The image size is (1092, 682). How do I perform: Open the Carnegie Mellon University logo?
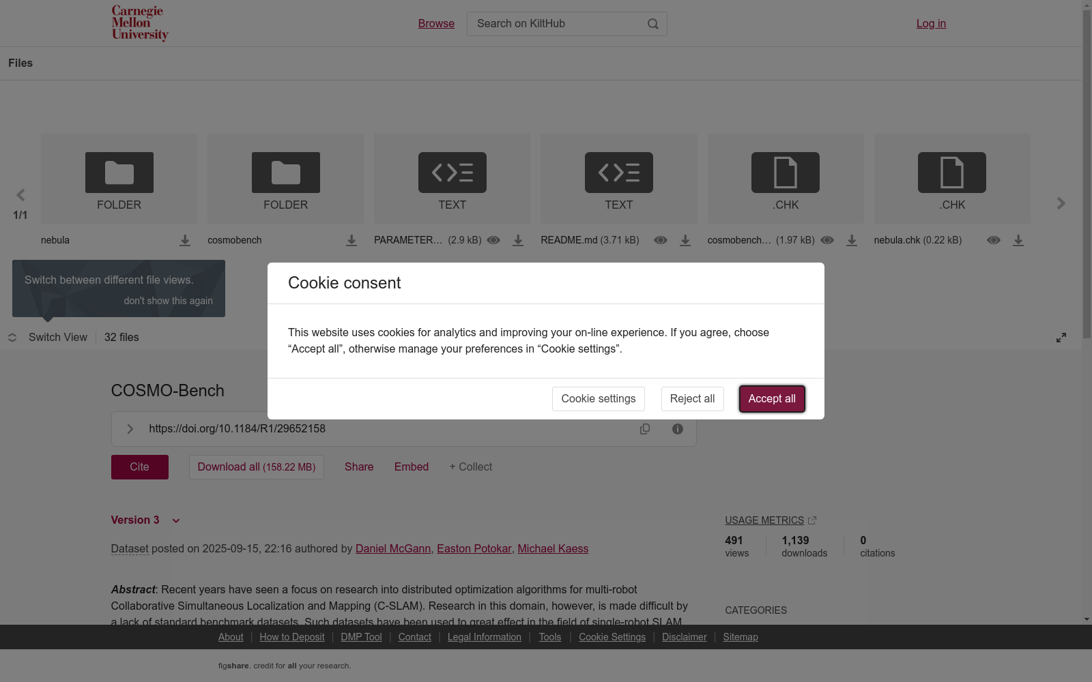click(x=140, y=24)
